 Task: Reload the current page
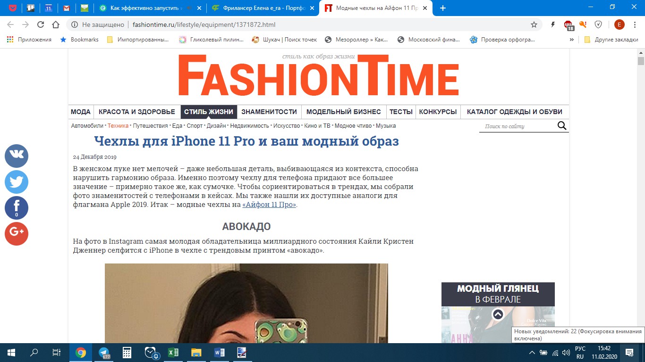click(41, 25)
